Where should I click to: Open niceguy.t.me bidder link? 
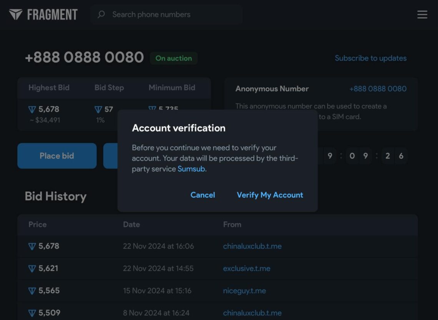click(x=244, y=291)
